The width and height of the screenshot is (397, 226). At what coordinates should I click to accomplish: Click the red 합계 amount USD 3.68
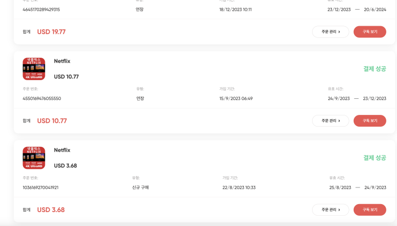(x=51, y=210)
